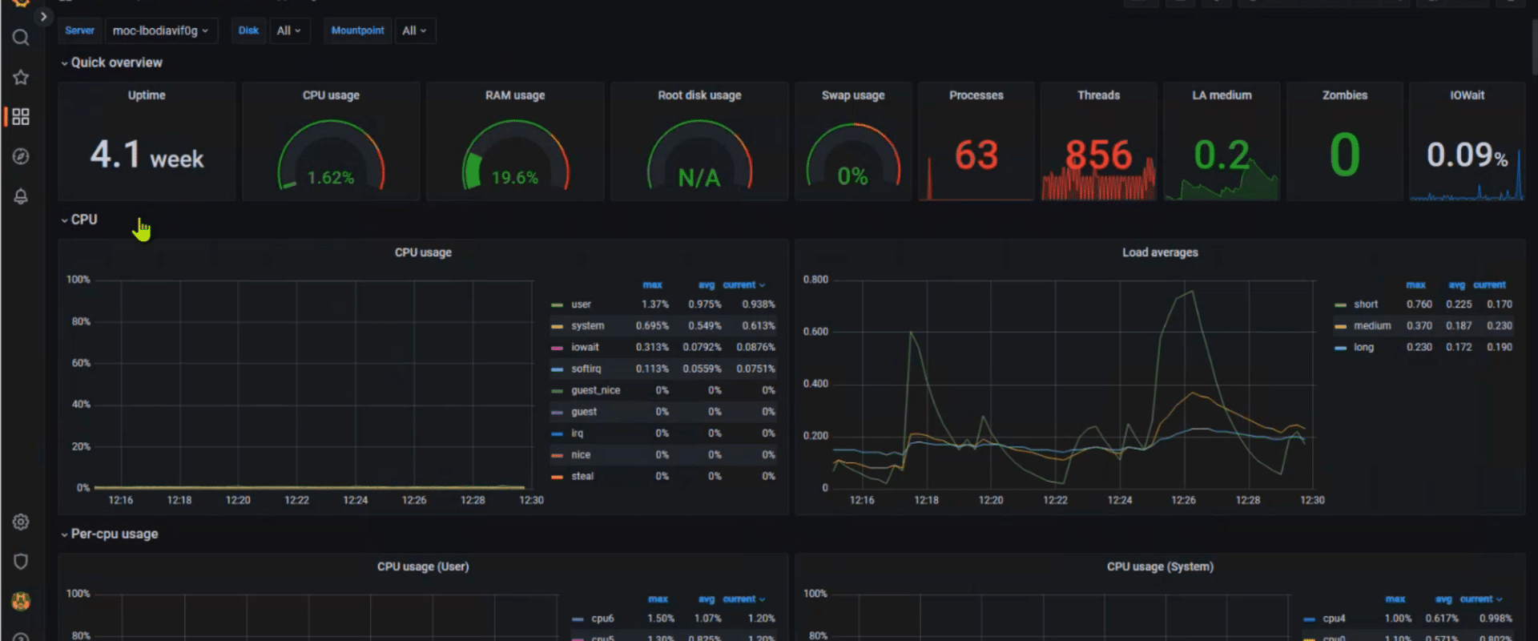
Task: Click the Server variable label
Action: pyautogui.click(x=79, y=30)
